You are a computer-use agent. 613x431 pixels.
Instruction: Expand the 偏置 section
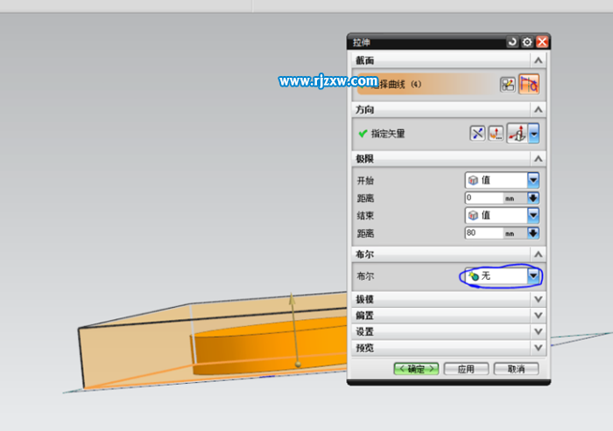coord(539,316)
